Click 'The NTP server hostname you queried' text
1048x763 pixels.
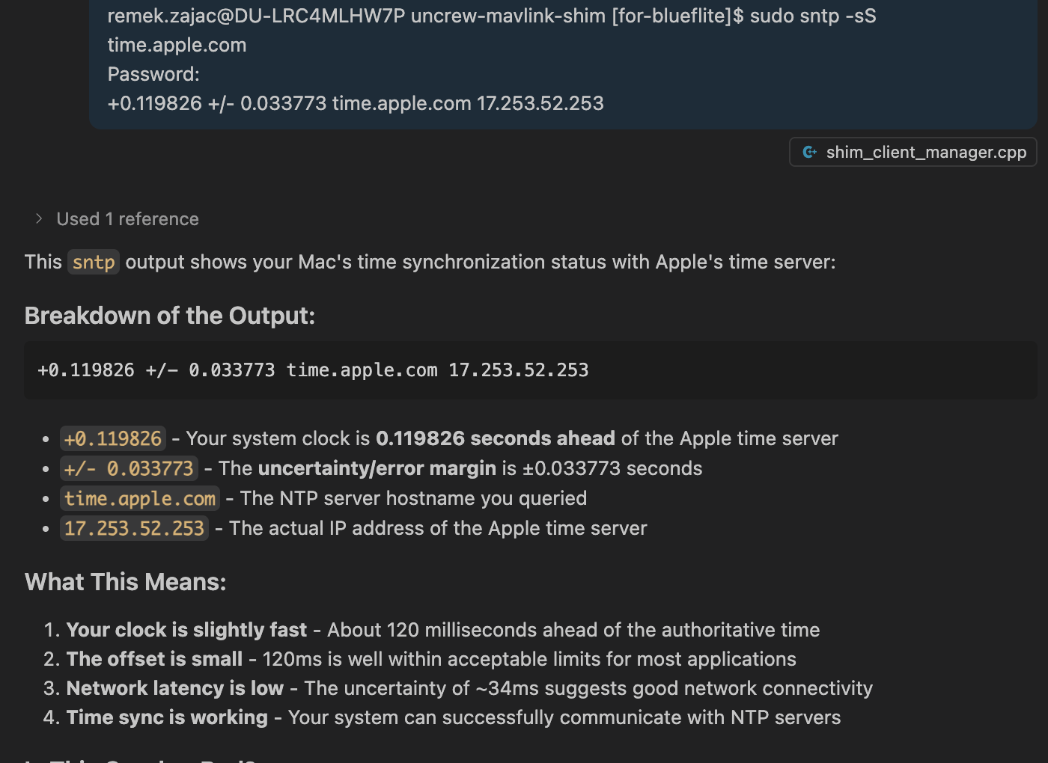(x=413, y=498)
